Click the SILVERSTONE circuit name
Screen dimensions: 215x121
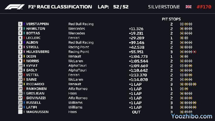pyautogui.click(x=164, y=7)
